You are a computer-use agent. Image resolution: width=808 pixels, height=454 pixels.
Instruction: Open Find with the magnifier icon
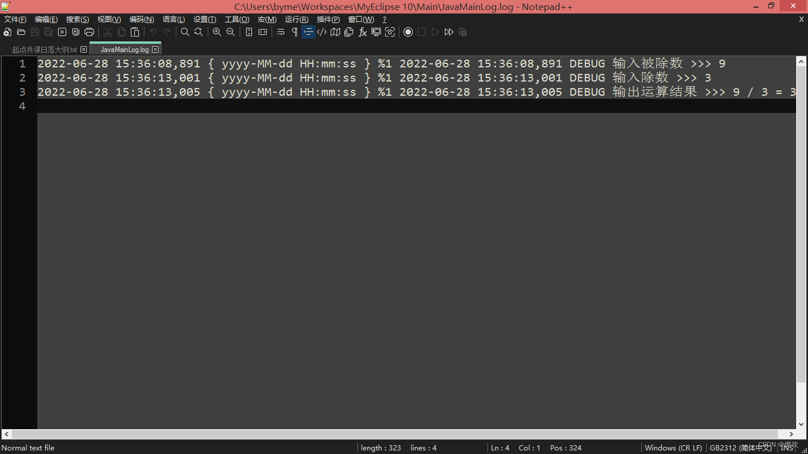click(185, 32)
